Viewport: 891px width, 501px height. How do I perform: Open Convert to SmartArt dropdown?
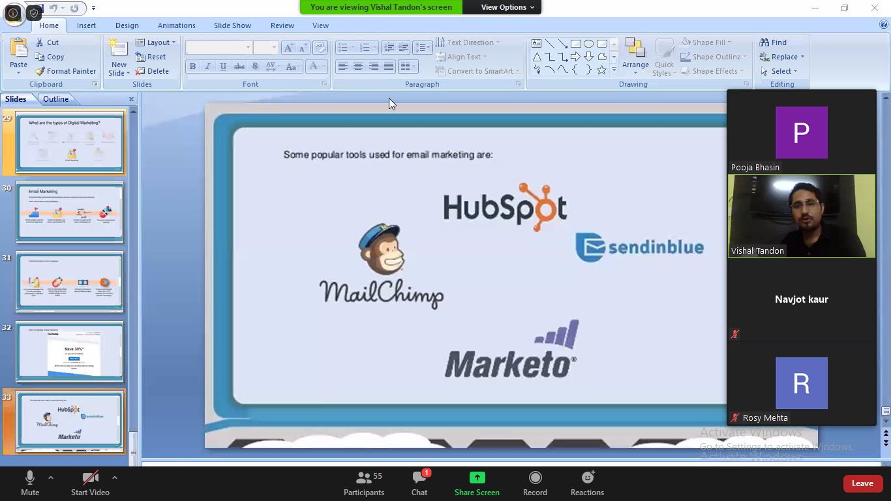(478, 71)
